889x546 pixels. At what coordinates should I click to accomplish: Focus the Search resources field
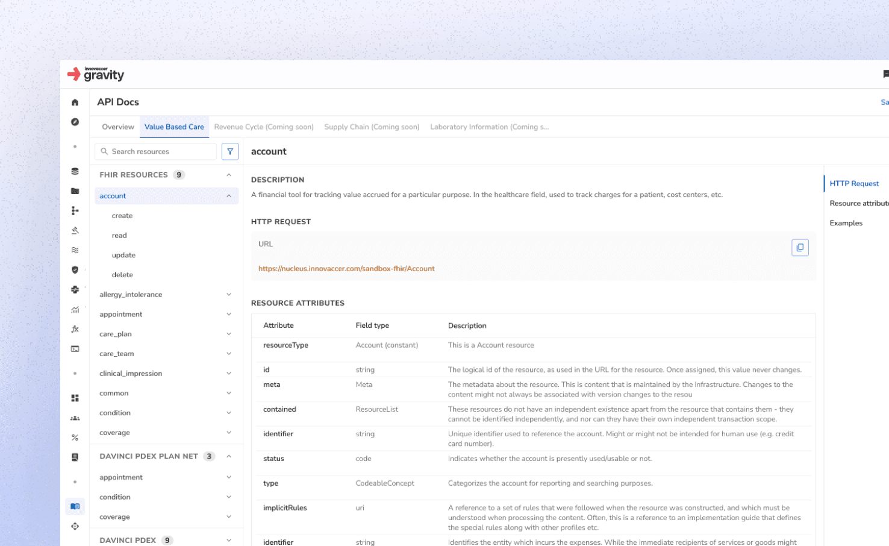click(x=155, y=151)
